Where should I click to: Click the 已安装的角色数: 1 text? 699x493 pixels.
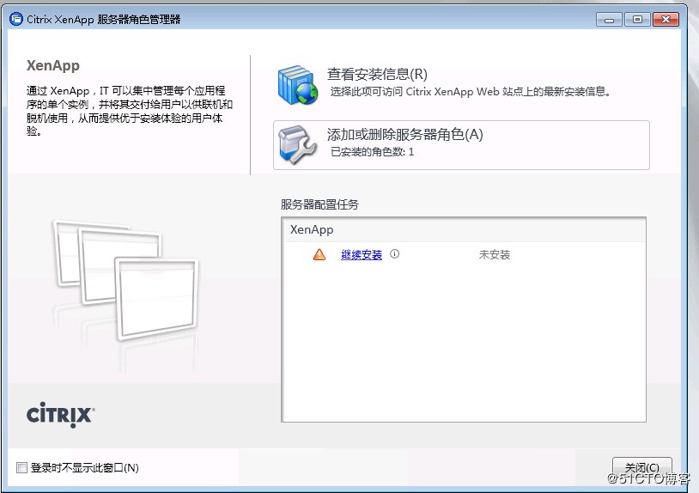(372, 152)
